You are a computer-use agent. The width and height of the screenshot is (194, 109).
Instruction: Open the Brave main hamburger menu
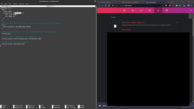[192, 5]
